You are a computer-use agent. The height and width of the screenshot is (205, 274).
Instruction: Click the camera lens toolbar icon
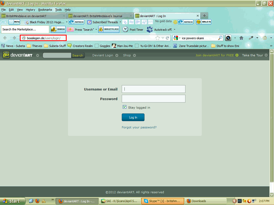[x=228, y=38]
